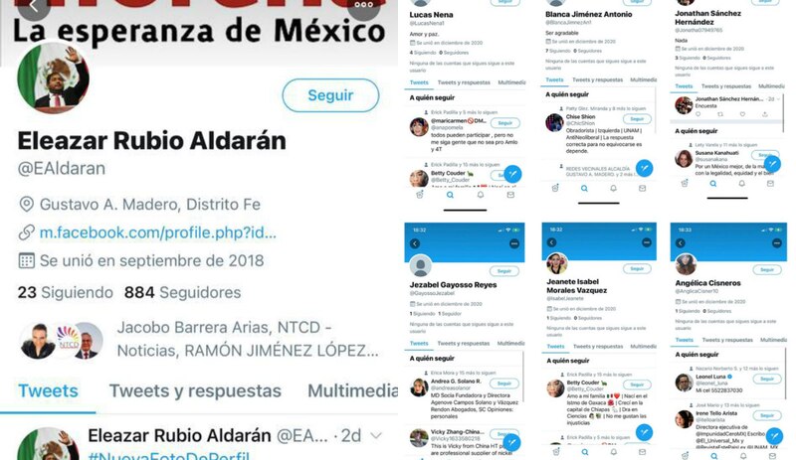The image size is (796, 460).
Task: Expand the tweet options chevron beside 2d
Action: (x=376, y=435)
